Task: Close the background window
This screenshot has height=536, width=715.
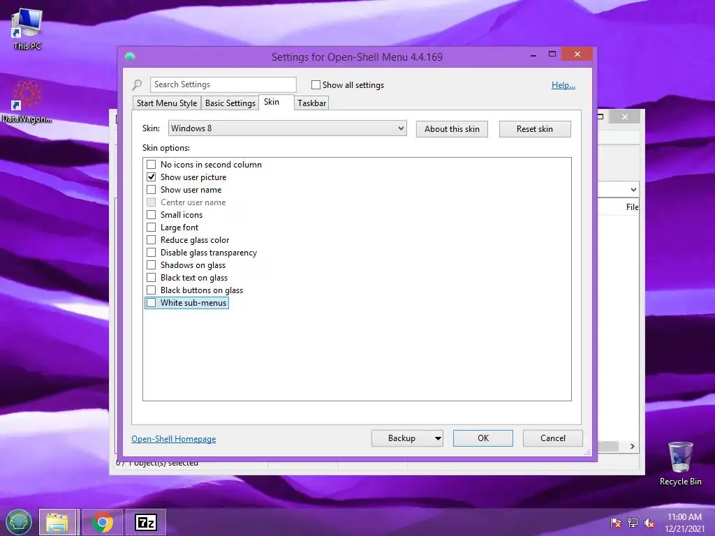Action: [625, 117]
